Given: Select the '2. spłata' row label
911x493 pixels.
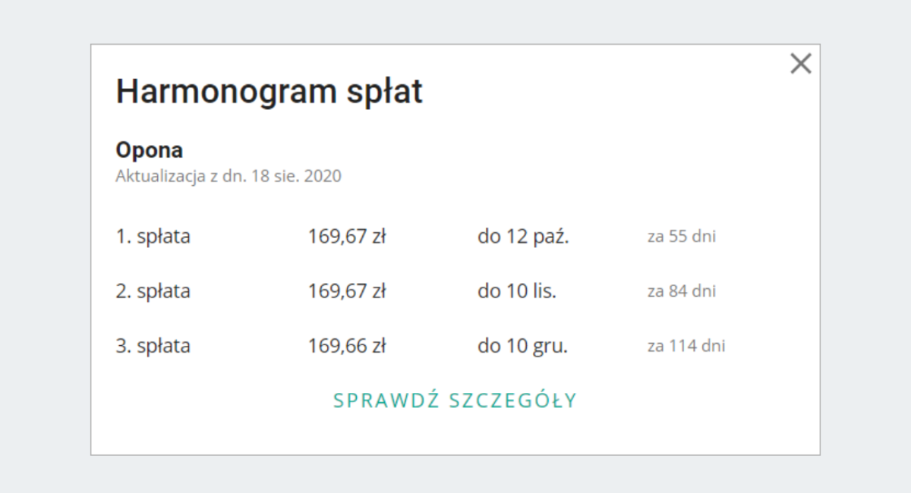Looking at the screenshot, I should click(x=153, y=291).
